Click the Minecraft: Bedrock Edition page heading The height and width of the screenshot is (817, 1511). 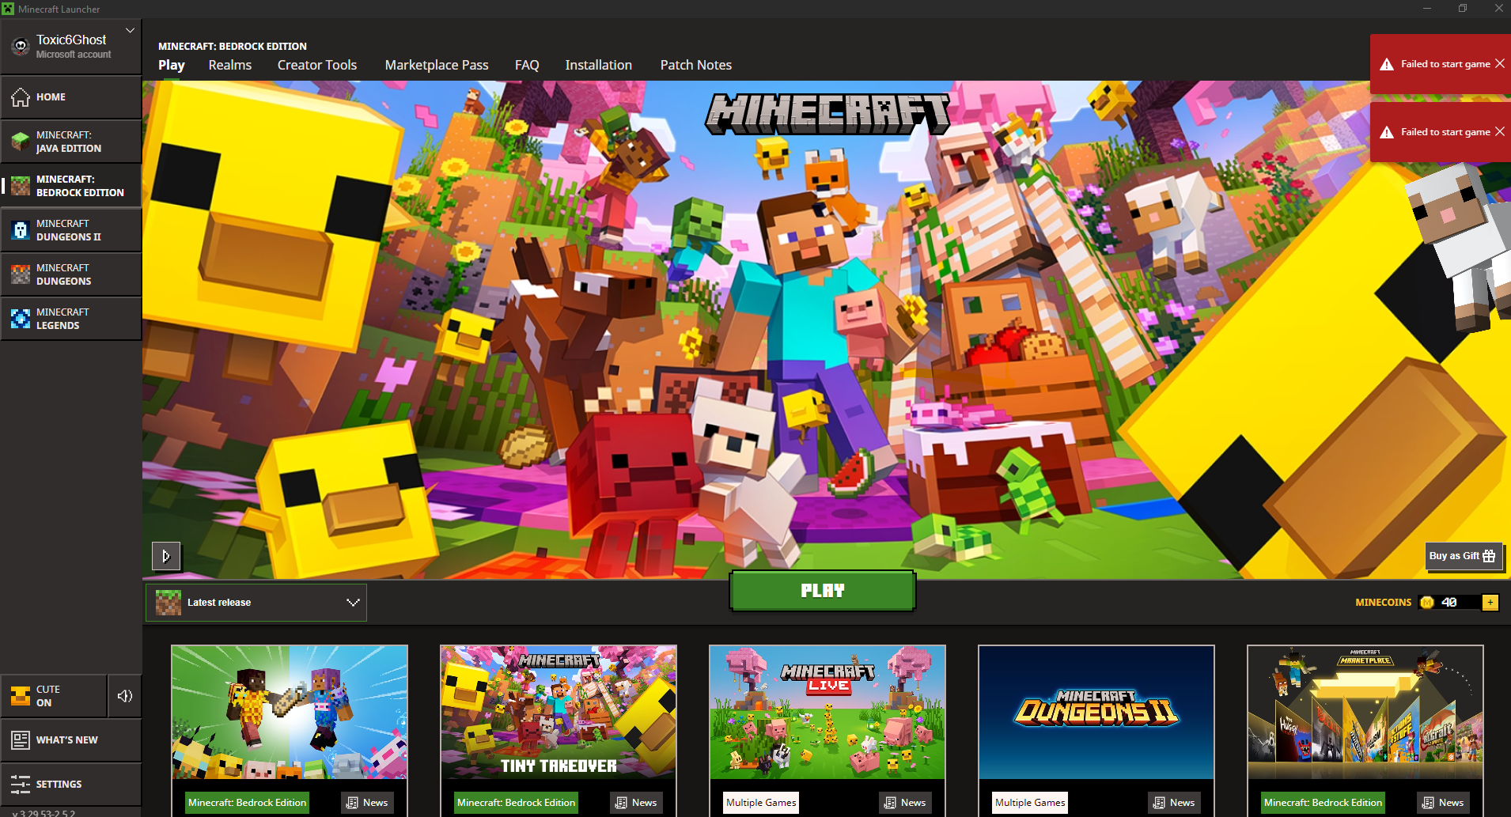pyautogui.click(x=233, y=46)
